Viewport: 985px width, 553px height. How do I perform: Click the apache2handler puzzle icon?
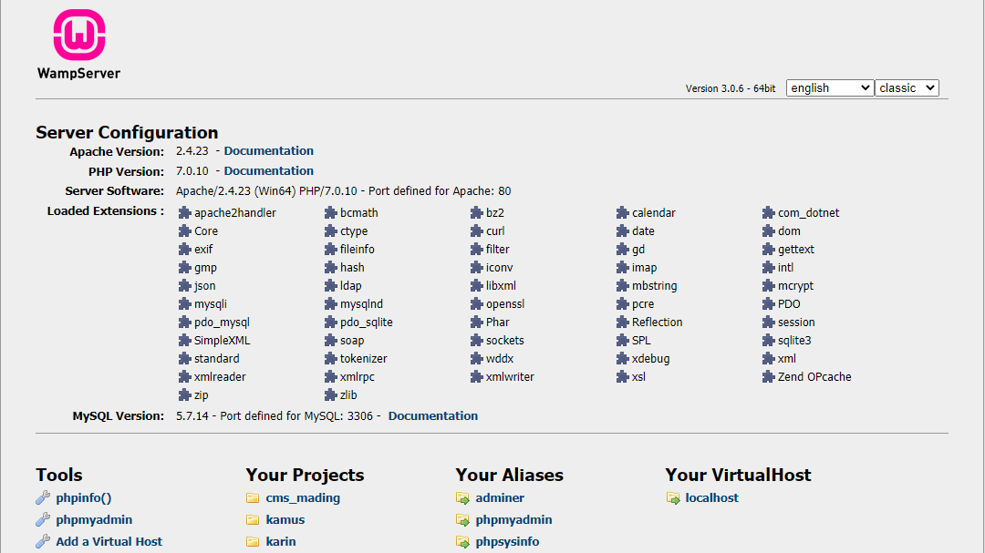184,213
